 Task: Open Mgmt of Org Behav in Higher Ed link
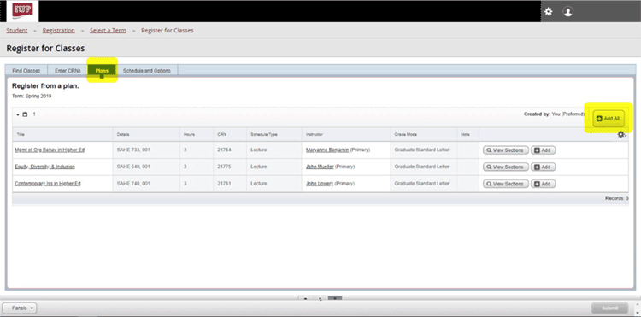50,150
